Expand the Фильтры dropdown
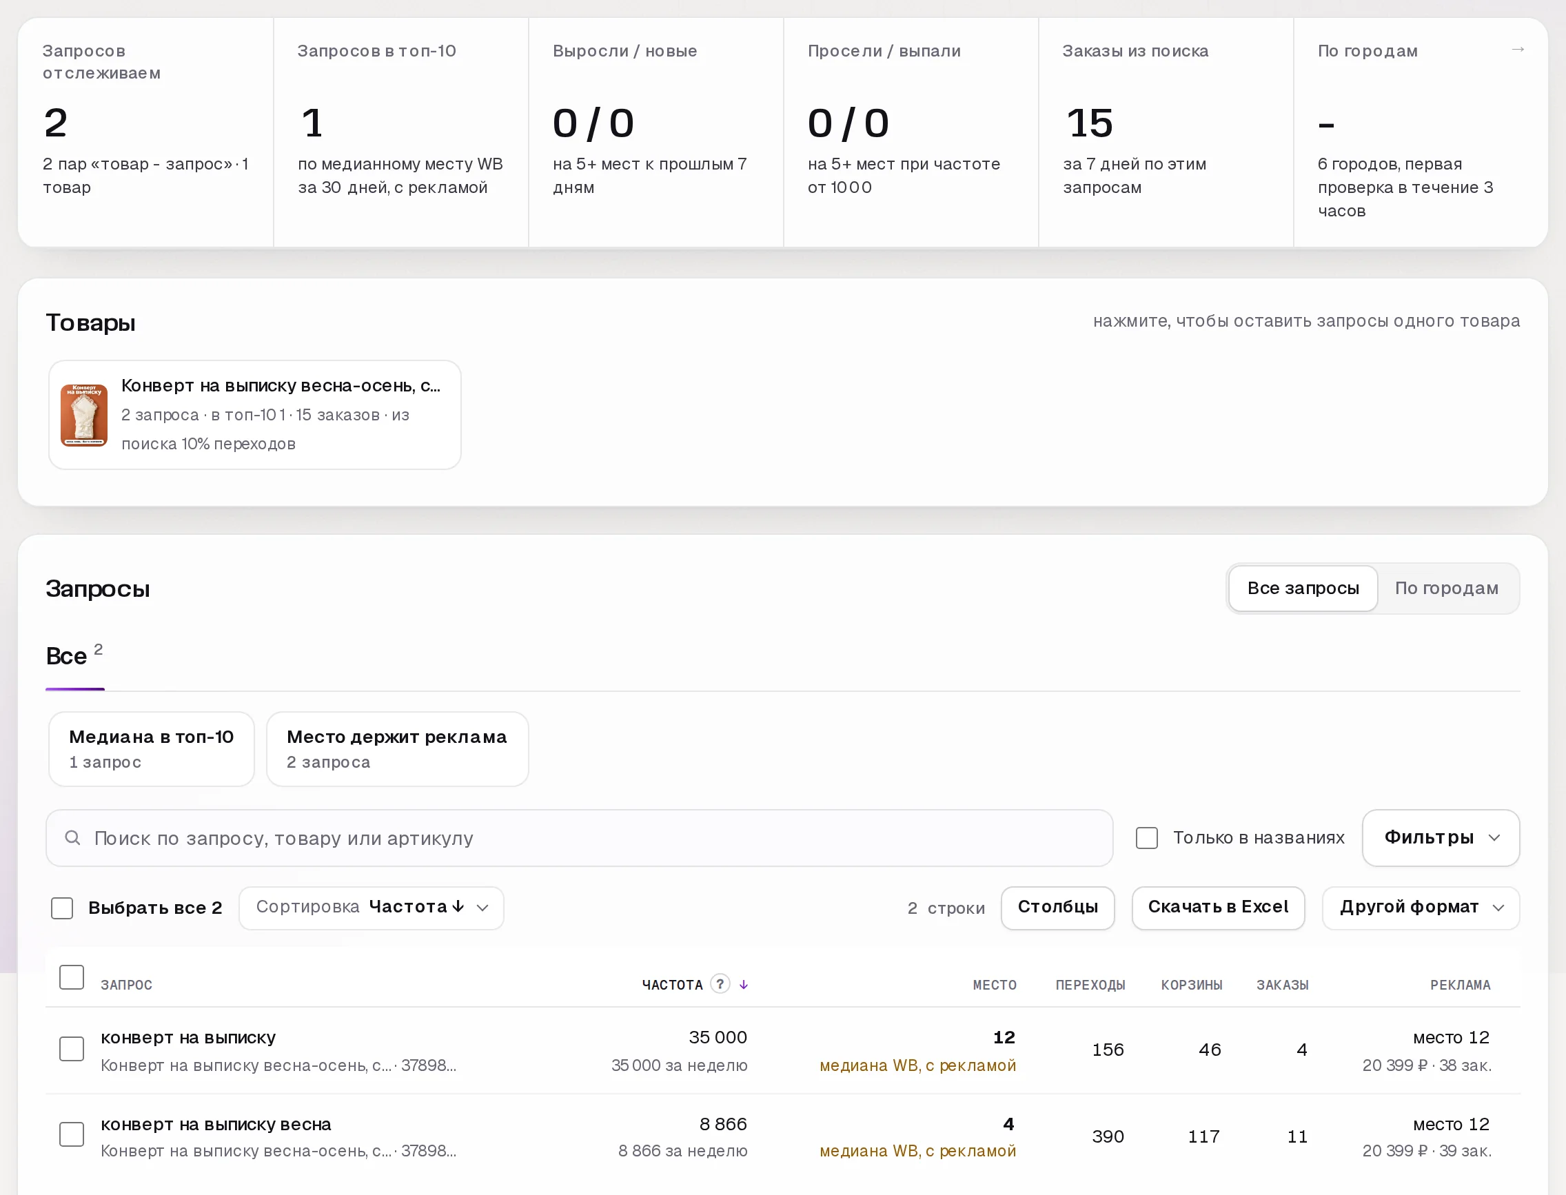 tap(1441, 838)
